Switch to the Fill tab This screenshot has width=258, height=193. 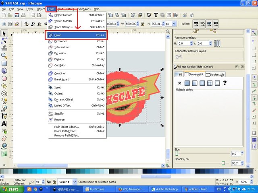point(179,74)
